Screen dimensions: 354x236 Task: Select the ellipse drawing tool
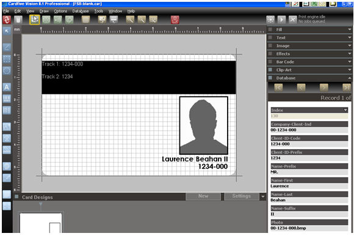(7, 70)
